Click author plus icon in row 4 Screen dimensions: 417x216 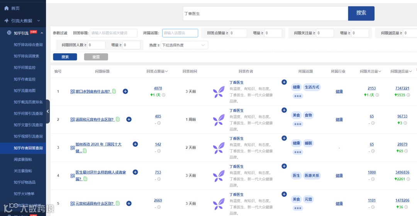(284, 166)
